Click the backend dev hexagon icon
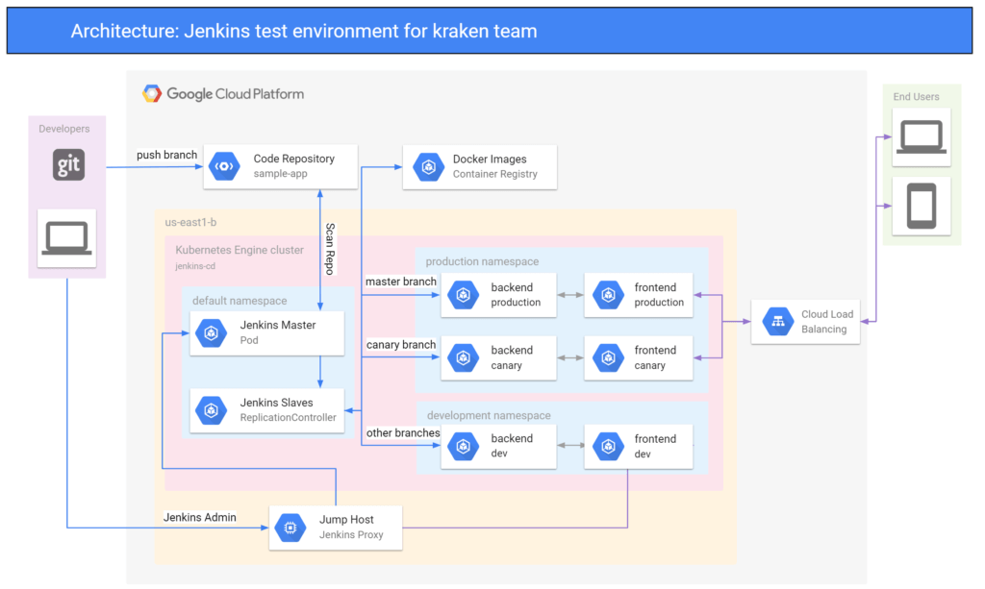This screenshot has height=589, width=985. [464, 446]
